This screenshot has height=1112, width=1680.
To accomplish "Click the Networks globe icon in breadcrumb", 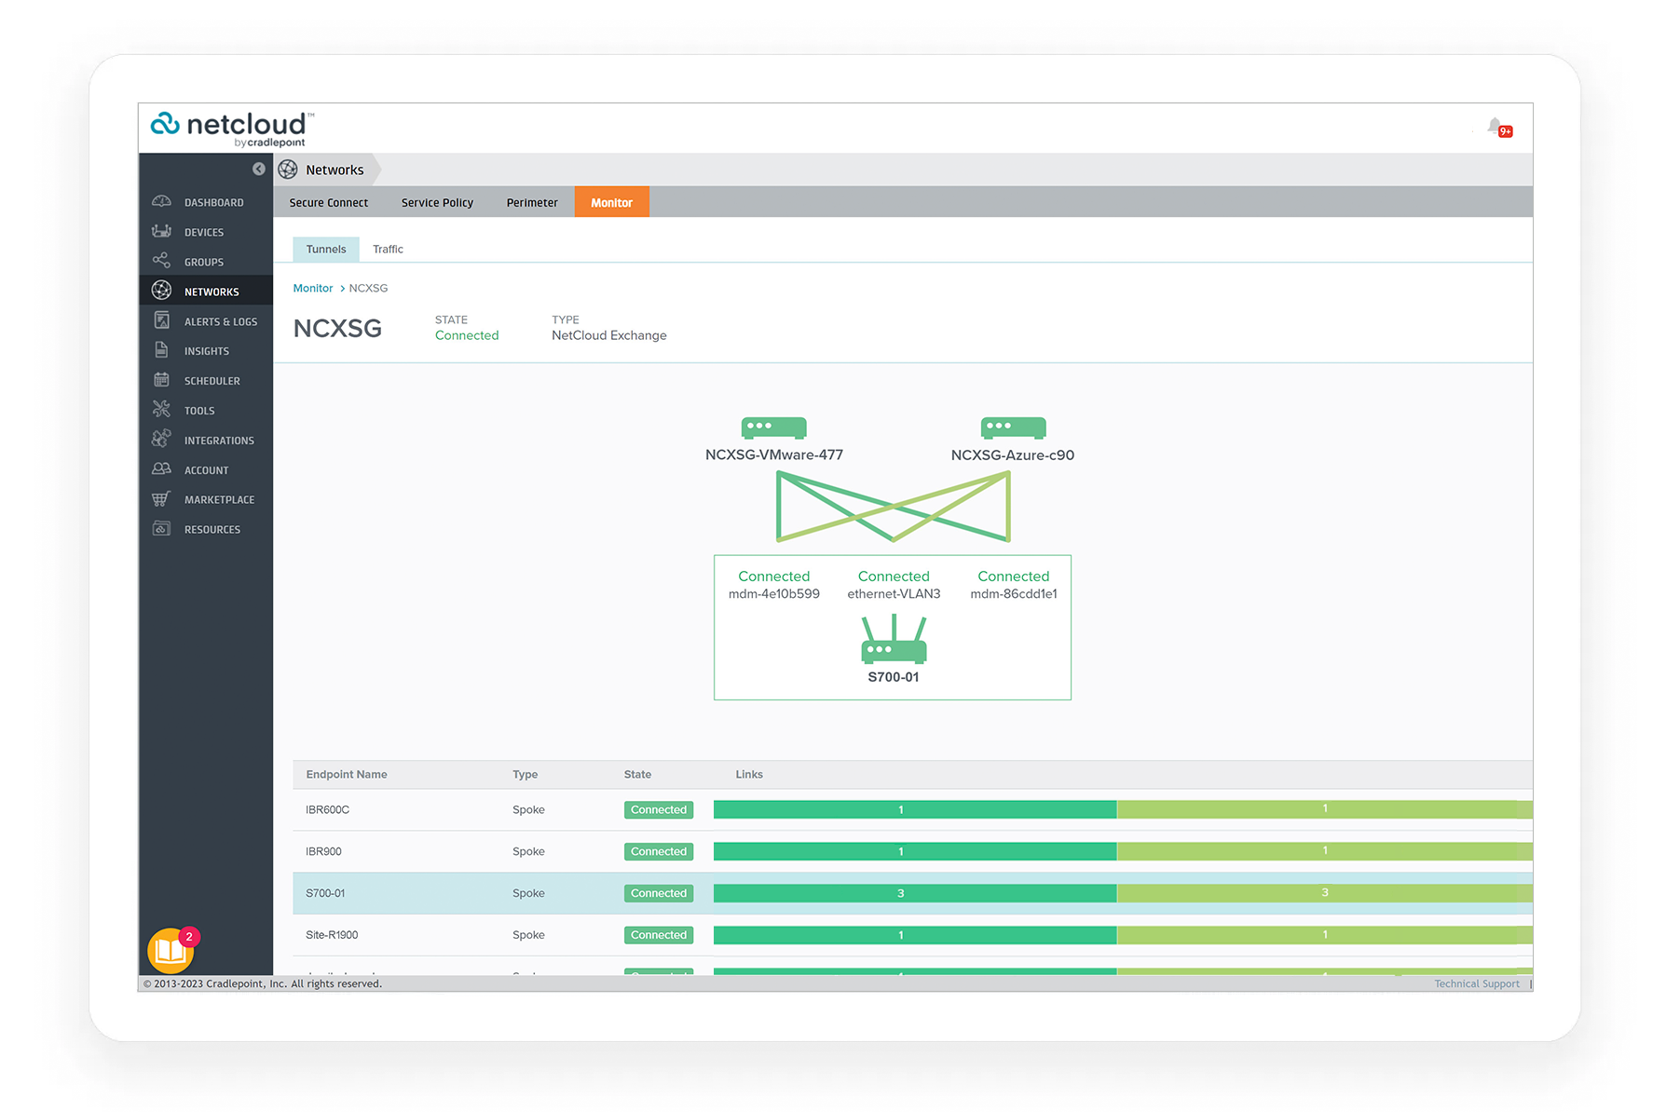I will (x=288, y=170).
